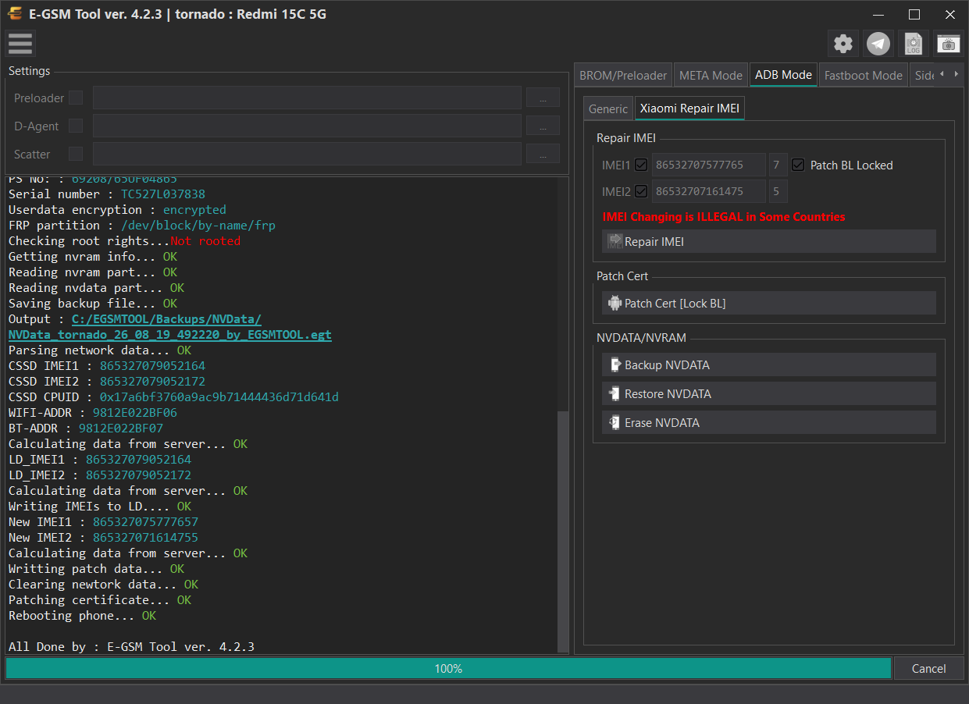Select Xiaomi Repair IMEI sub-tab
The height and width of the screenshot is (704, 969).
pyautogui.click(x=689, y=108)
